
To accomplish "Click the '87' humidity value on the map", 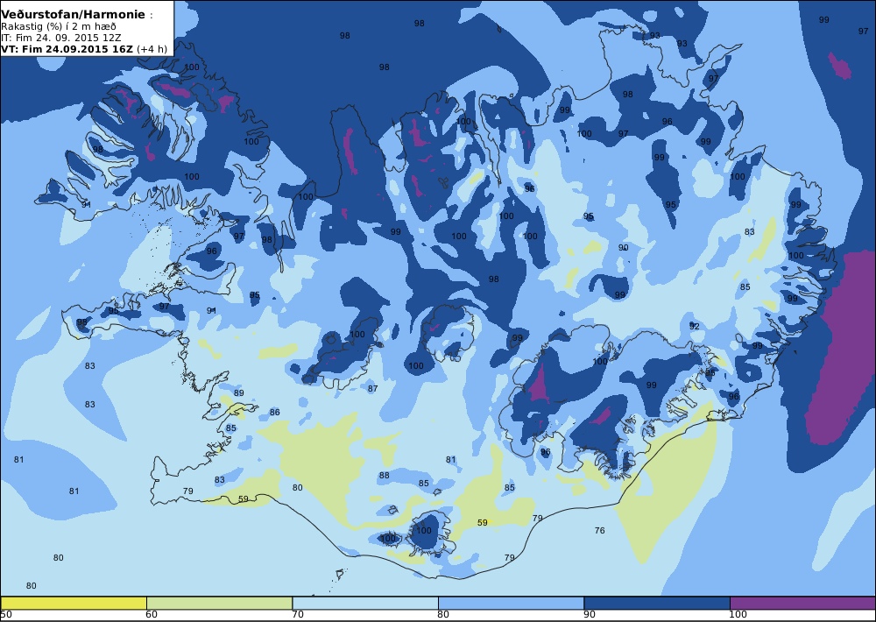I will coord(372,388).
